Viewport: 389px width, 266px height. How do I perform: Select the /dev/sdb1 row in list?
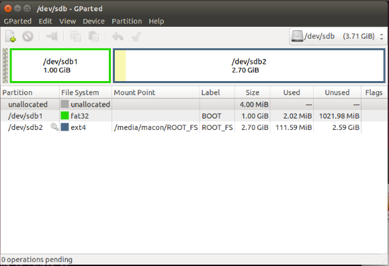[193, 116]
